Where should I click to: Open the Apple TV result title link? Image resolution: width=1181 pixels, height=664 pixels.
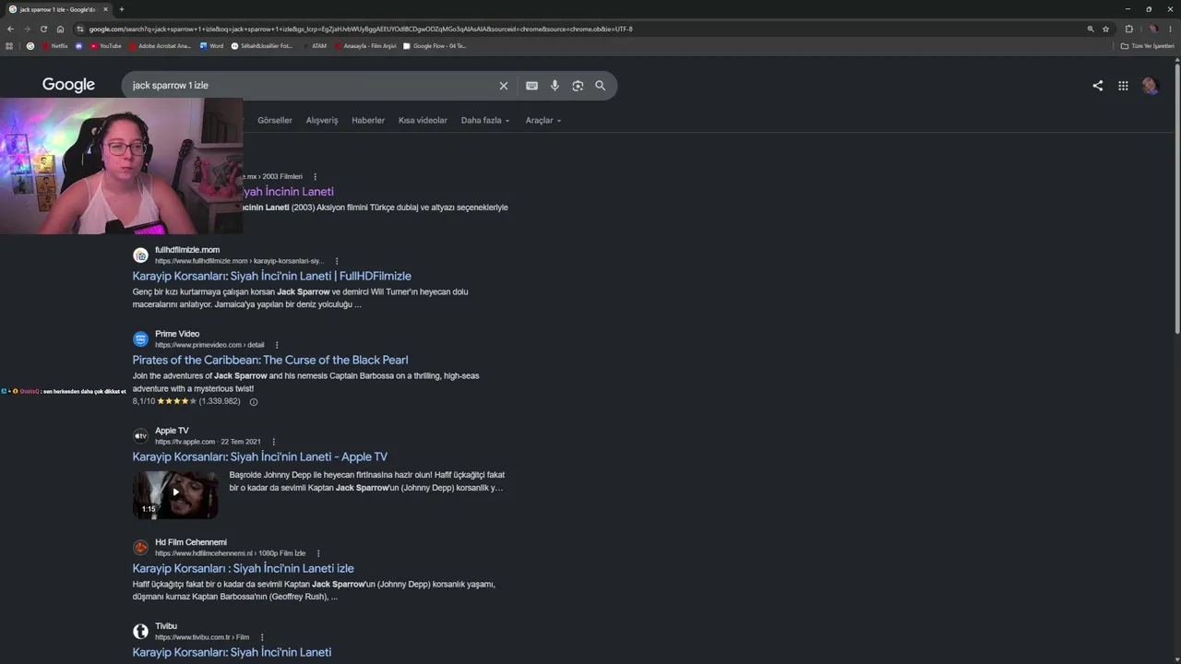click(259, 456)
